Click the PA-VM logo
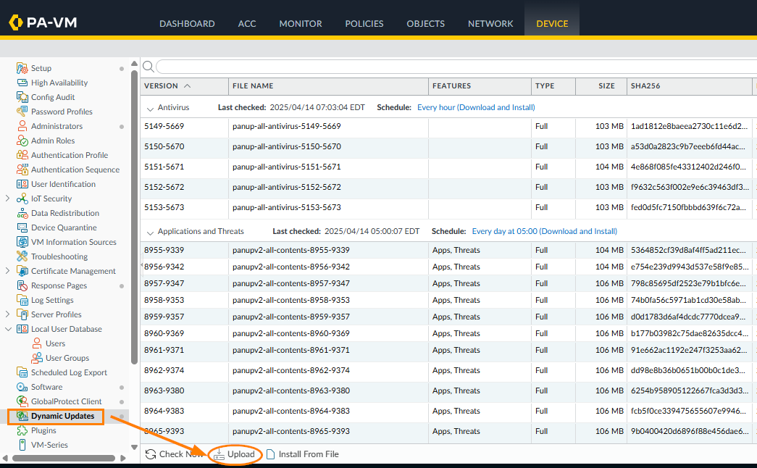The image size is (757, 468). click(43, 23)
